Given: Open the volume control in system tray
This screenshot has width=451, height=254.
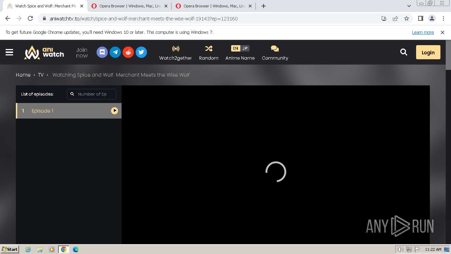Looking at the screenshot, I should click(x=401, y=249).
